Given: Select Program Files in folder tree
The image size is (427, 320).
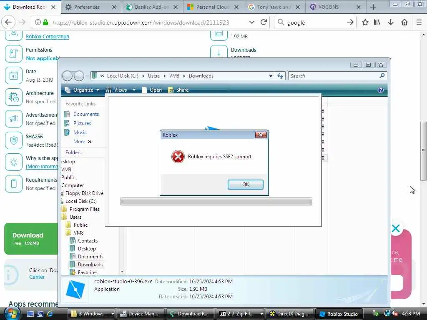Looking at the screenshot, I should click(84, 209).
